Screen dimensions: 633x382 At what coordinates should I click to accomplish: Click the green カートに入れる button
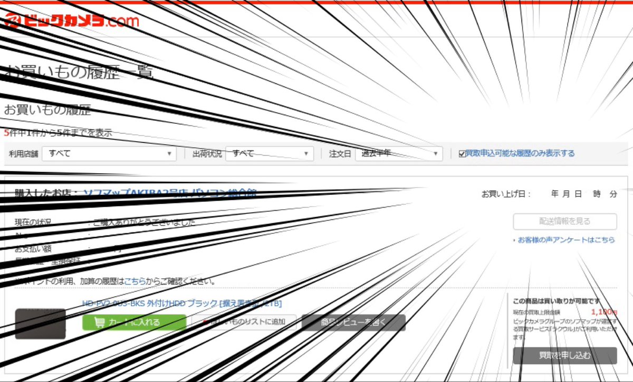coord(135,322)
